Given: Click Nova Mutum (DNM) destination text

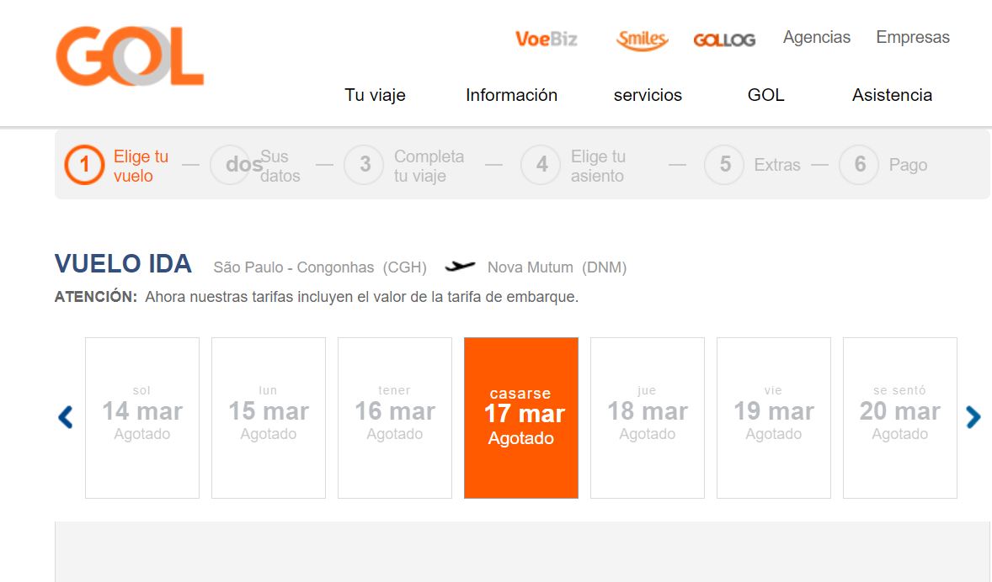Looking at the screenshot, I should pos(557,267).
